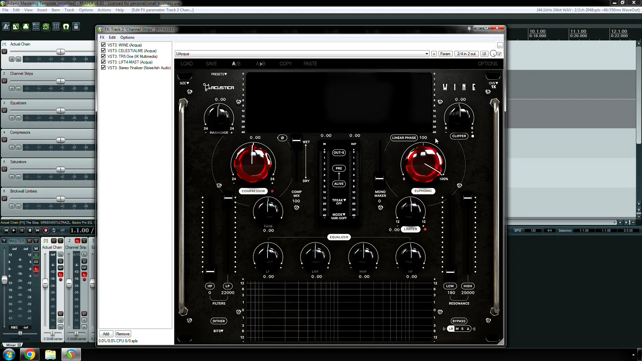Click the transport Stop button
The width and height of the screenshot is (642, 361).
pyautogui.click(x=30, y=230)
